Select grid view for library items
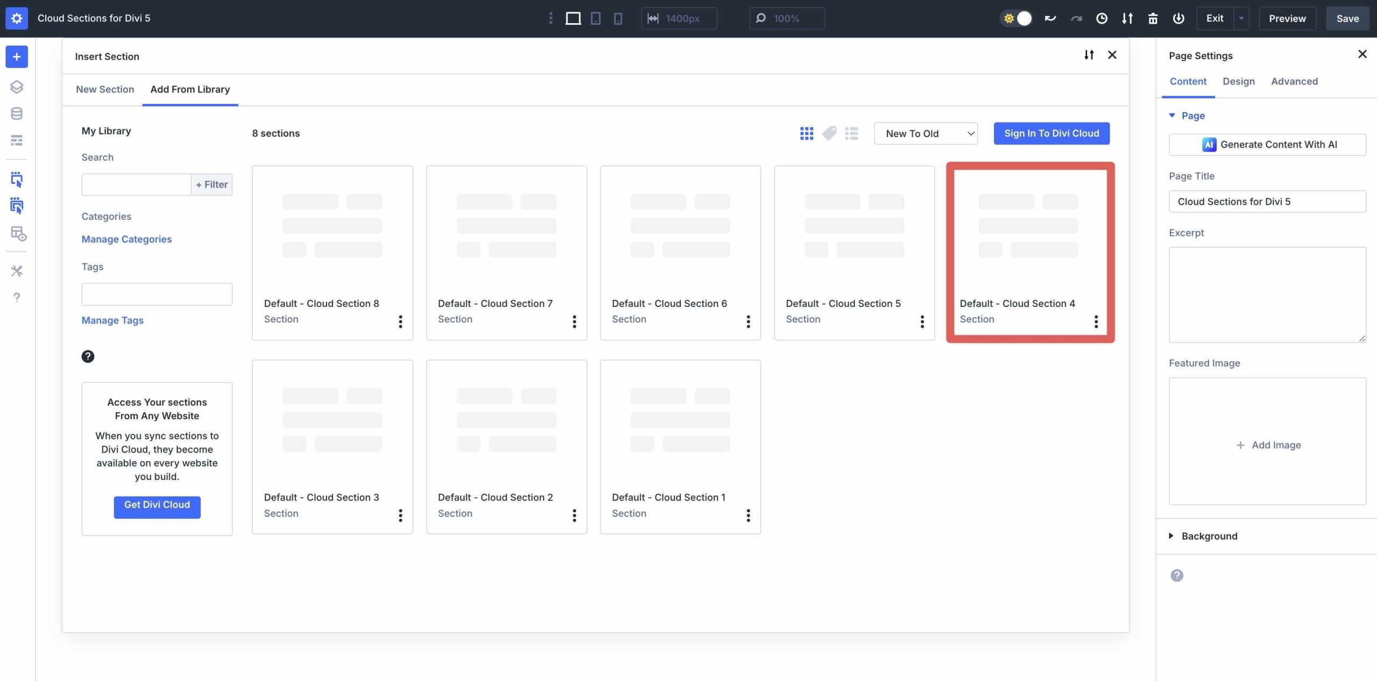This screenshot has height=681, width=1377. coord(806,133)
